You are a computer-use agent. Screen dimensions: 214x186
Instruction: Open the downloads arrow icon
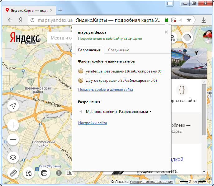click(204, 20)
